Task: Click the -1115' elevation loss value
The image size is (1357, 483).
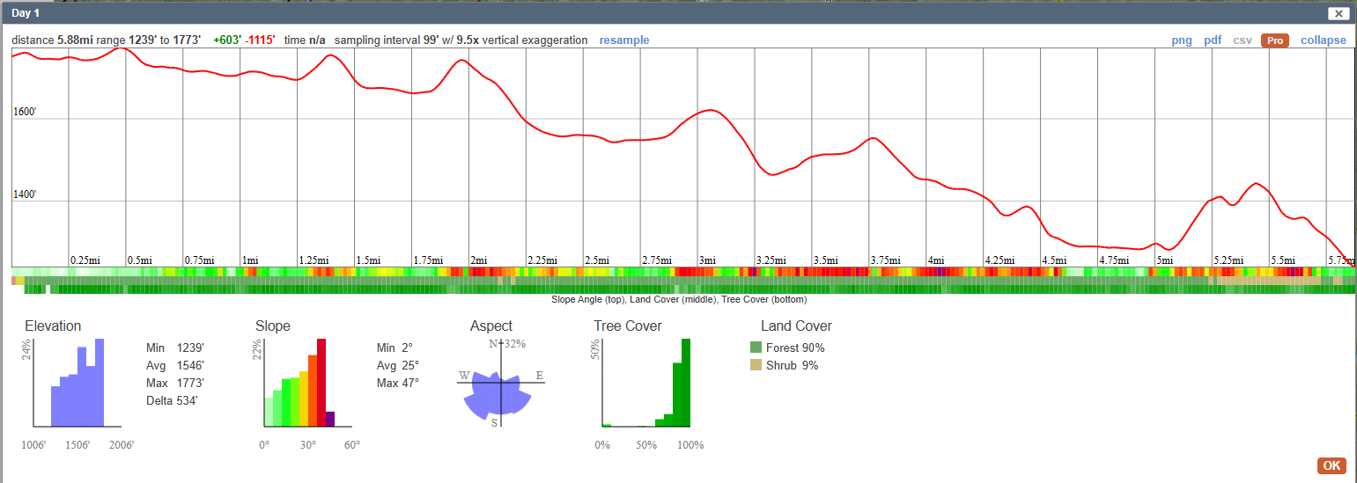Action: (x=260, y=40)
